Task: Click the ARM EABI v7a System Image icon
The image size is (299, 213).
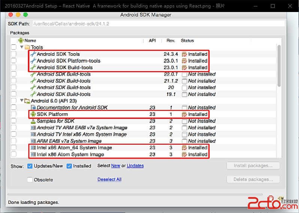Action: 33,141
